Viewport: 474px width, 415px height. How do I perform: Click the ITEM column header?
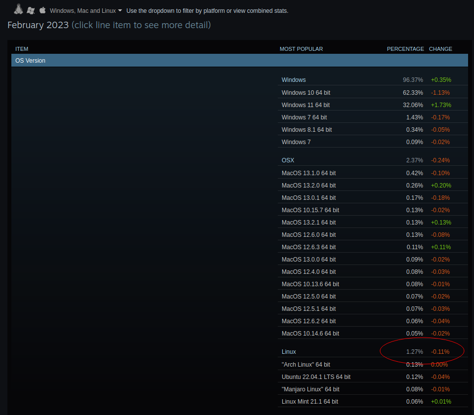22,49
